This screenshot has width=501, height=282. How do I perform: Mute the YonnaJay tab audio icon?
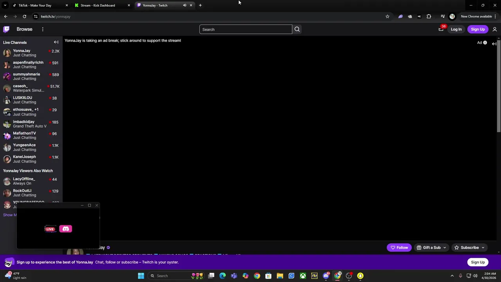[x=184, y=5]
